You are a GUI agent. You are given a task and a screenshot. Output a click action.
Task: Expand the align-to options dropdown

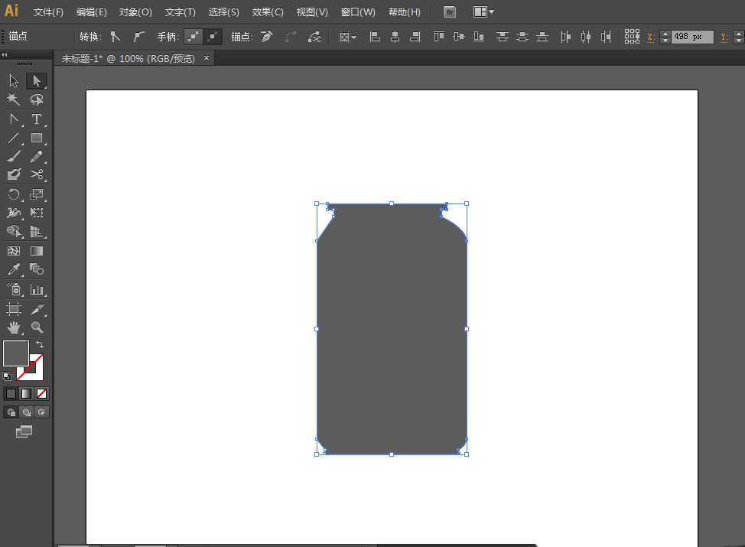point(348,37)
